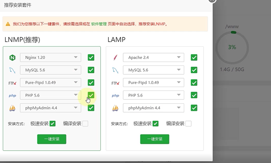Close the 推荐安装套件 dialog

pos(212,1)
